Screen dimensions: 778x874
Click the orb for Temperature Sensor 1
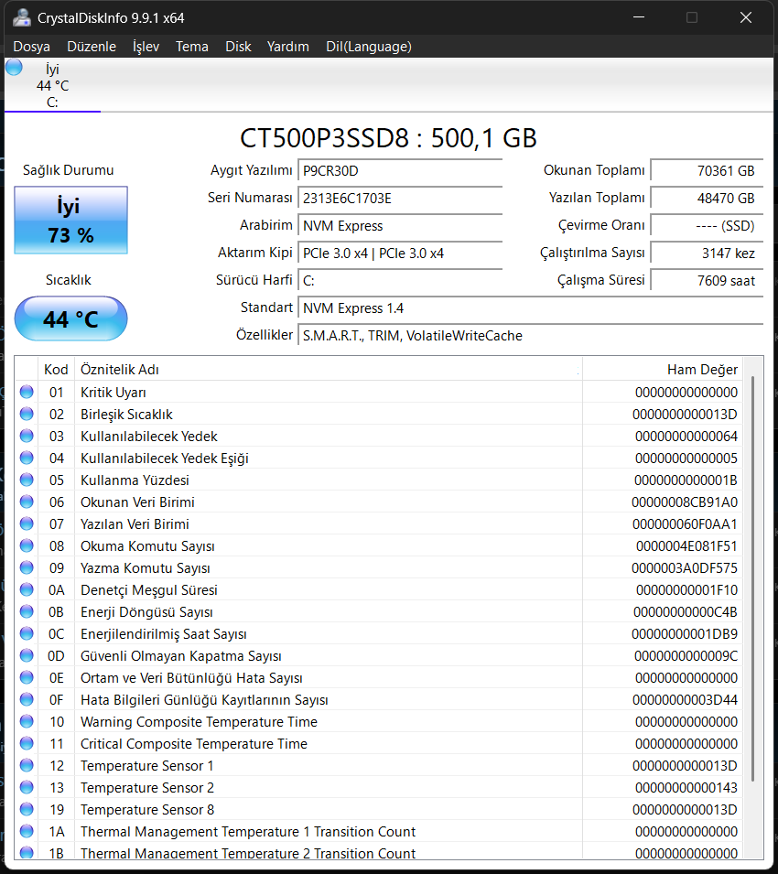click(27, 765)
